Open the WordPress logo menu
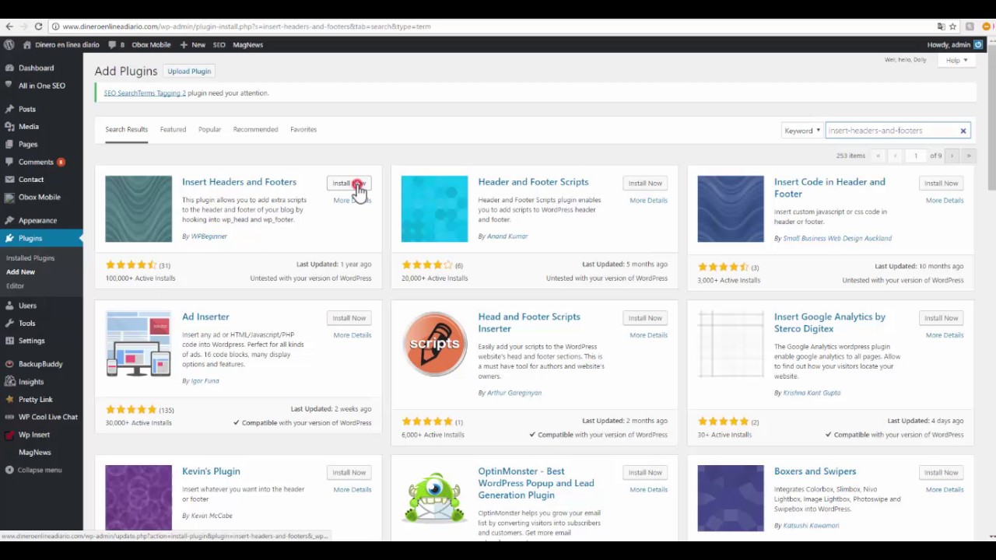 click(9, 44)
